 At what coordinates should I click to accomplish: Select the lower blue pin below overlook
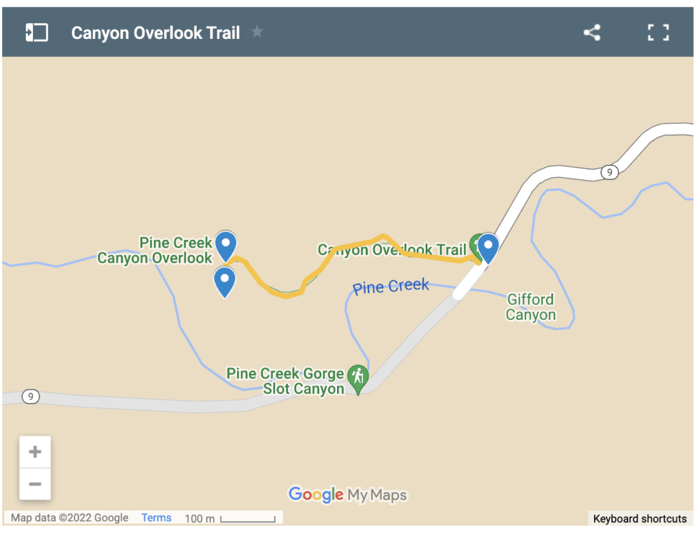224,282
